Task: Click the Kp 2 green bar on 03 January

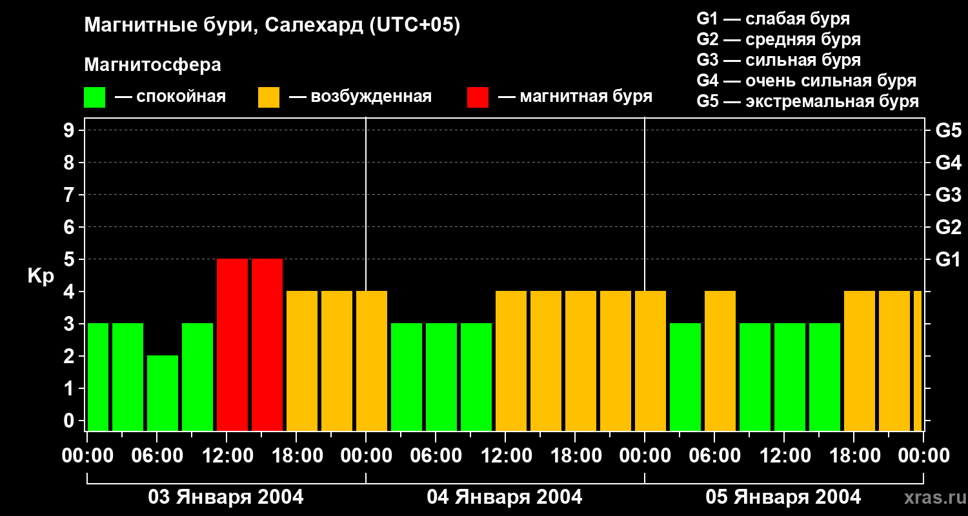Action: (163, 393)
